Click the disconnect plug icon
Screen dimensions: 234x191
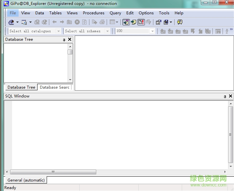pos(44,22)
